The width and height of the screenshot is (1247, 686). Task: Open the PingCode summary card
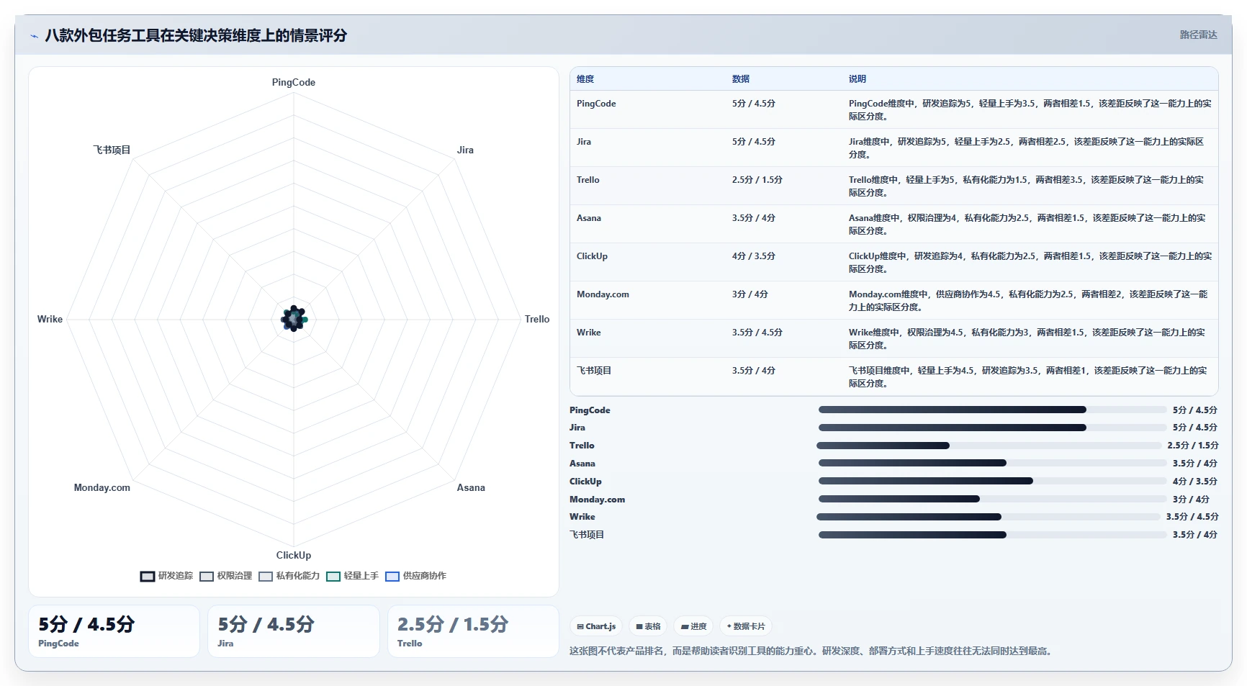tap(114, 631)
